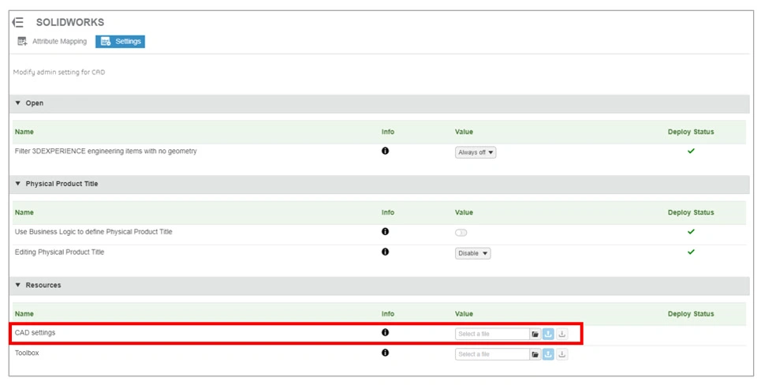
Task: Collapse the Open section triangle
Action: pos(18,103)
